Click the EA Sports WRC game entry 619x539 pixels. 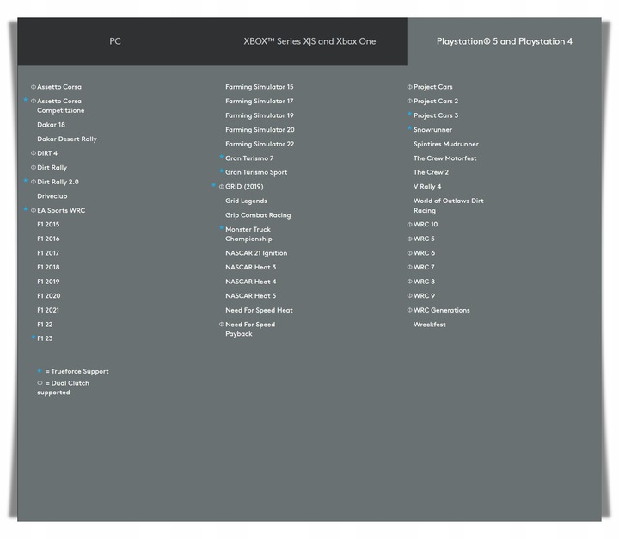click(x=61, y=210)
